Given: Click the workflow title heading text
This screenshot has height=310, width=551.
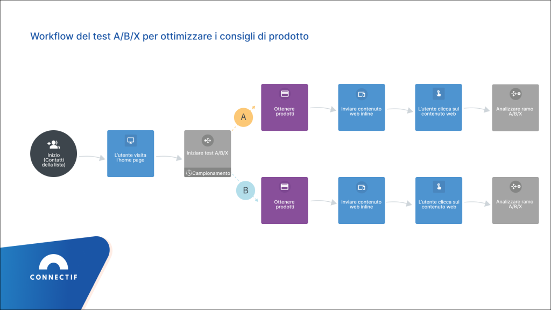Looking at the screenshot, I should pyautogui.click(x=169, y=37).
